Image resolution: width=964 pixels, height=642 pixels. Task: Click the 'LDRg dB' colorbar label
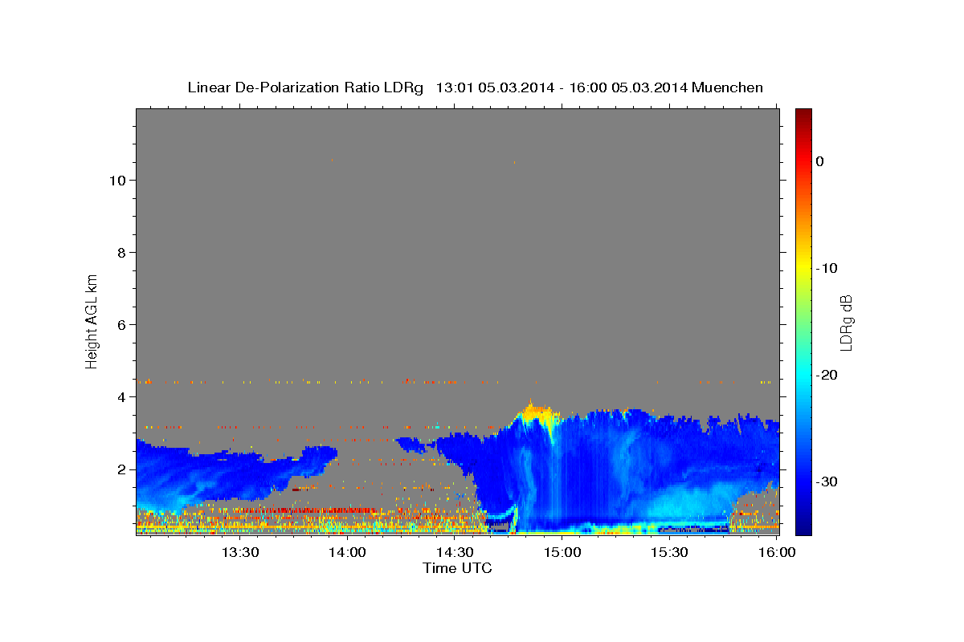point(845,323)
